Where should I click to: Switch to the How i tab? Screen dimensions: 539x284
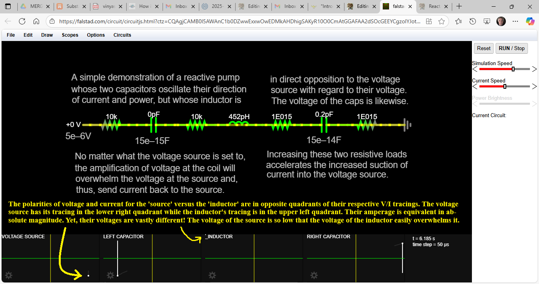pyautogui.click(x=144, y=6)
